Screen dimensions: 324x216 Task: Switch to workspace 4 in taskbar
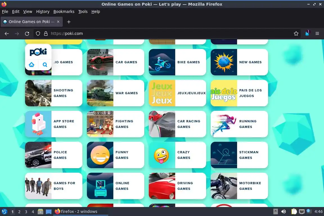tap(33, 212)
